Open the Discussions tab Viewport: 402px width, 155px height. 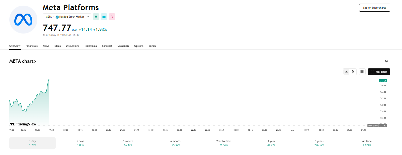[x=72, y=46]
